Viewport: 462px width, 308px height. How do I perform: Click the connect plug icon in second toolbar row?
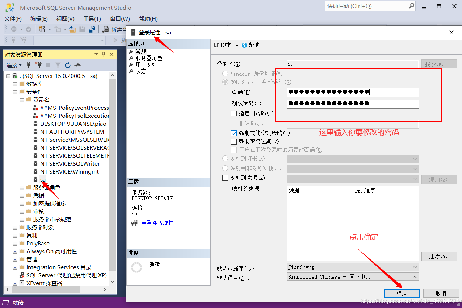click(14, 40)
